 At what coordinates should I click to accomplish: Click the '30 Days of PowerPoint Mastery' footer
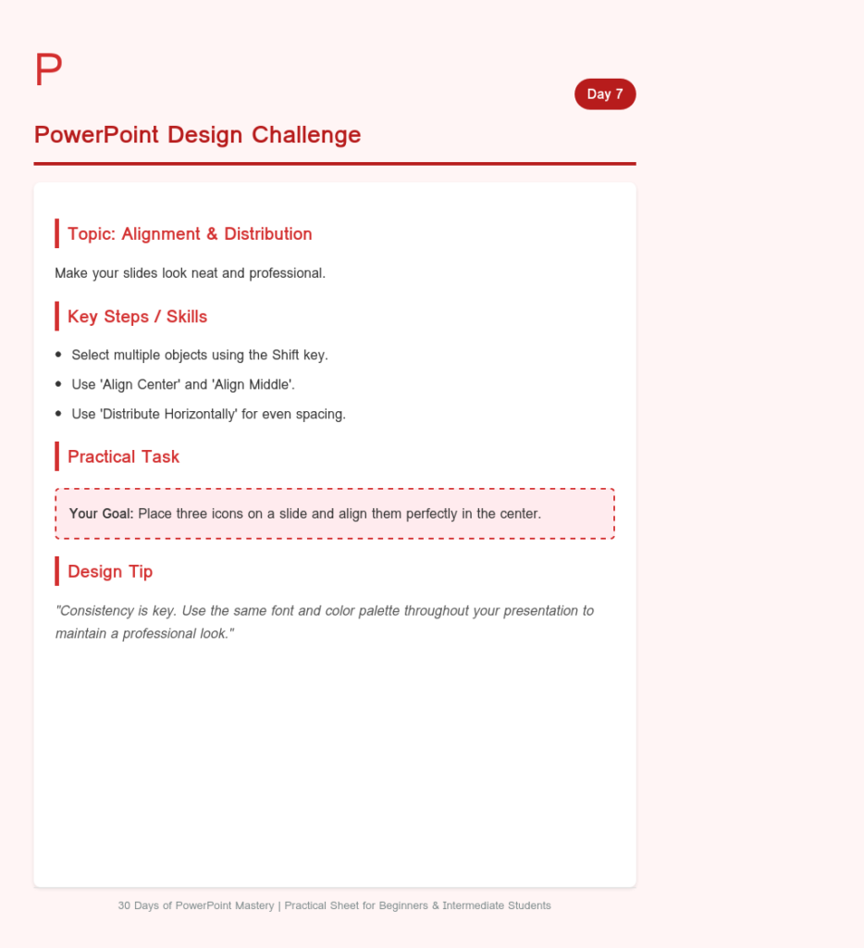click(334, 905)
